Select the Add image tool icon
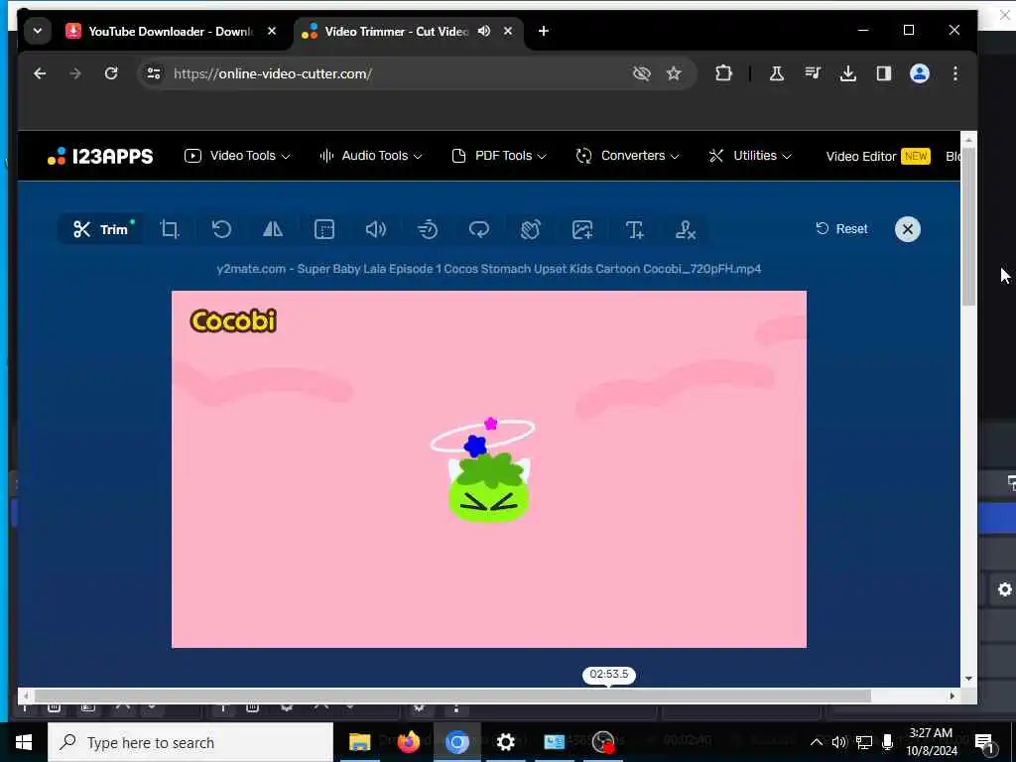 pos(582,229)
